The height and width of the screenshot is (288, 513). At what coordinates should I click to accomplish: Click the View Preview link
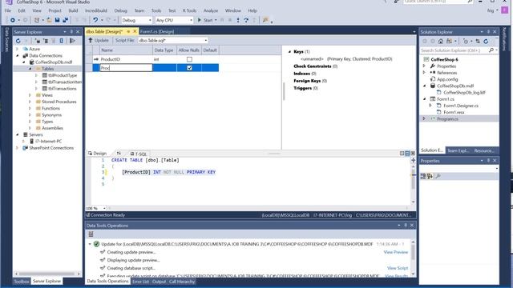click(395, 252)
